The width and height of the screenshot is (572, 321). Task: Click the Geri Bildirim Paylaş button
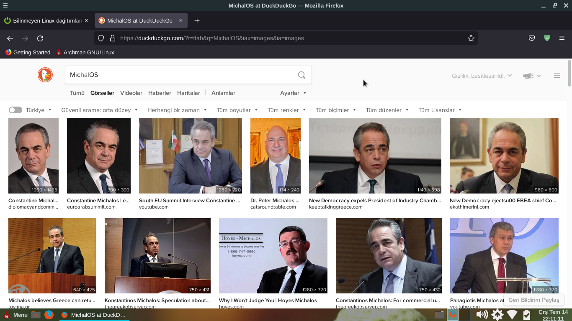pyautogui.click(x=534, y=300)
